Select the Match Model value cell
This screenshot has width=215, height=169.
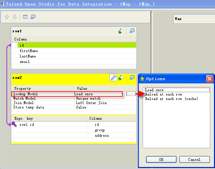click(98, 98)
